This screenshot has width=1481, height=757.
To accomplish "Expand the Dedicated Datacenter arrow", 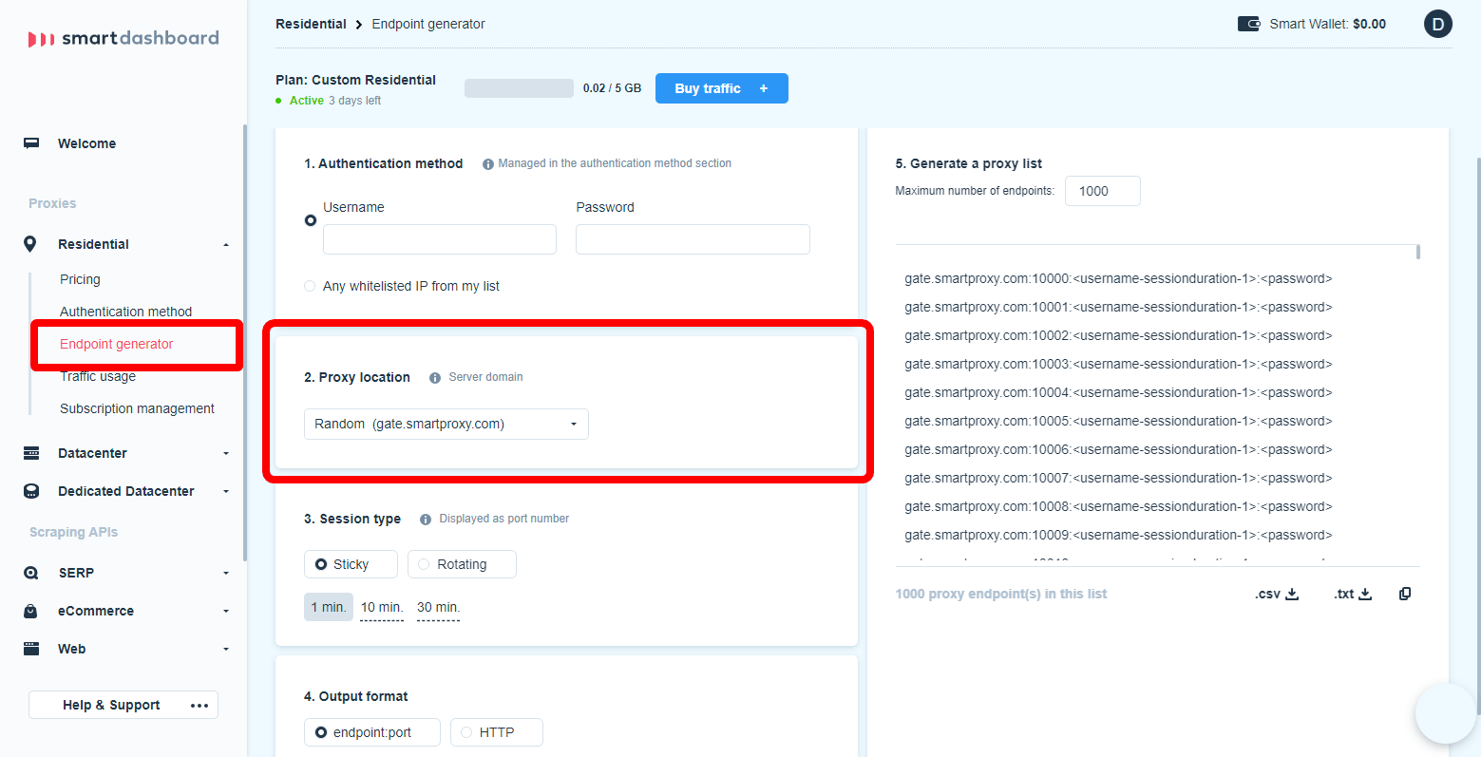I will [226, 492].
